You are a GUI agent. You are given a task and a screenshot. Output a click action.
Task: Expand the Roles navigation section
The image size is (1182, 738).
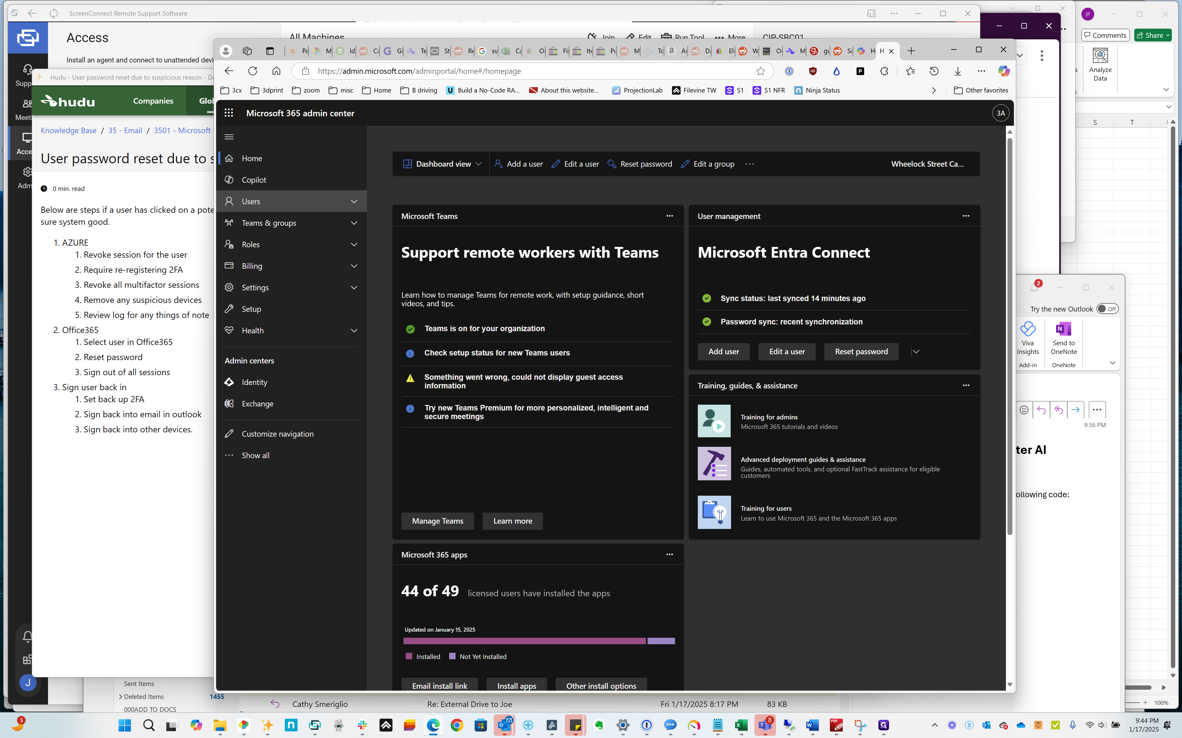[291, 244]
